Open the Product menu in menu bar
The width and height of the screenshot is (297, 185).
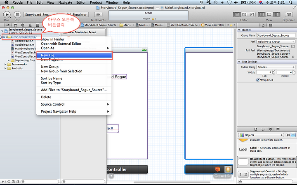coord(96,2)
